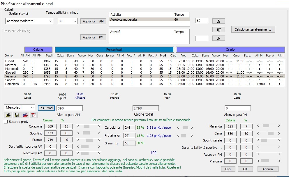Click the scissors button beside the 60 field
The width and height of the screenshot is (289, 177).
click(x=218, y=21)
